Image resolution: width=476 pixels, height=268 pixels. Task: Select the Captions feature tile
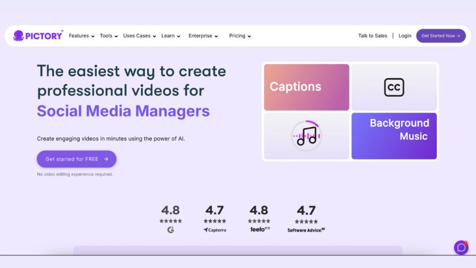(x=306, y=87)
